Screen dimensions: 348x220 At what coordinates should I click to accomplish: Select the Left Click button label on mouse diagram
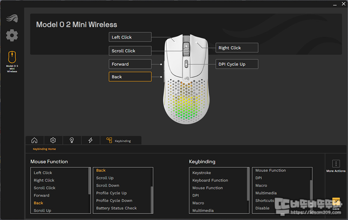pyautogui.click(x=130, y=37)
